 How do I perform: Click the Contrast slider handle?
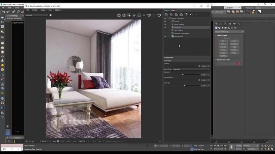point(184,86)
